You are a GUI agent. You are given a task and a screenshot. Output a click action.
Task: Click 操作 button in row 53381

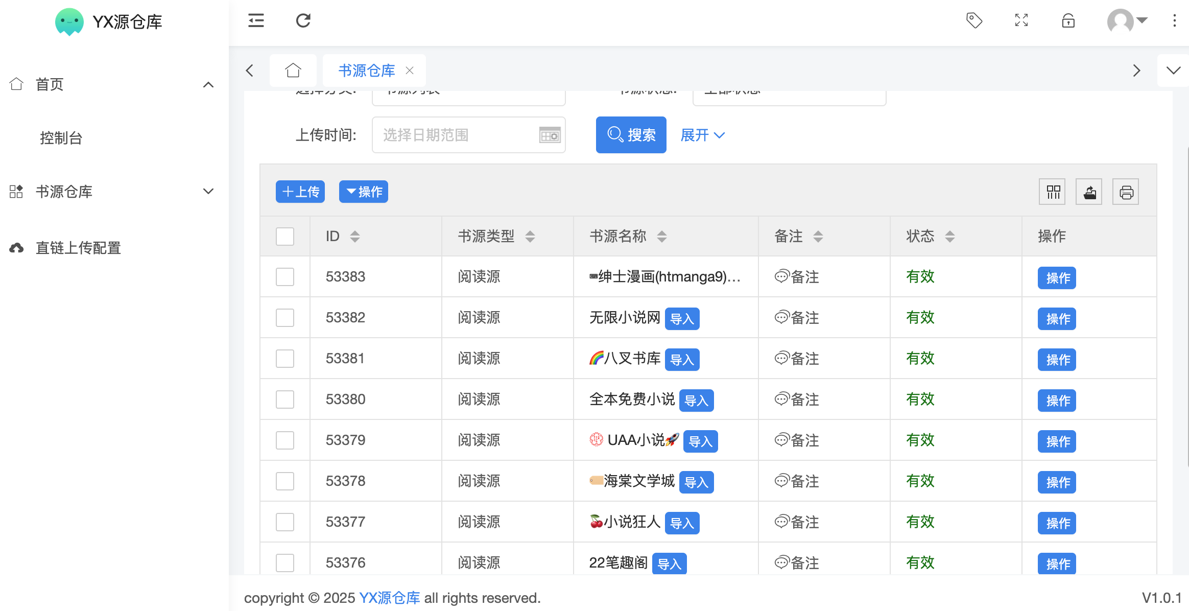pyautogui.click(x=1057, y=360)
